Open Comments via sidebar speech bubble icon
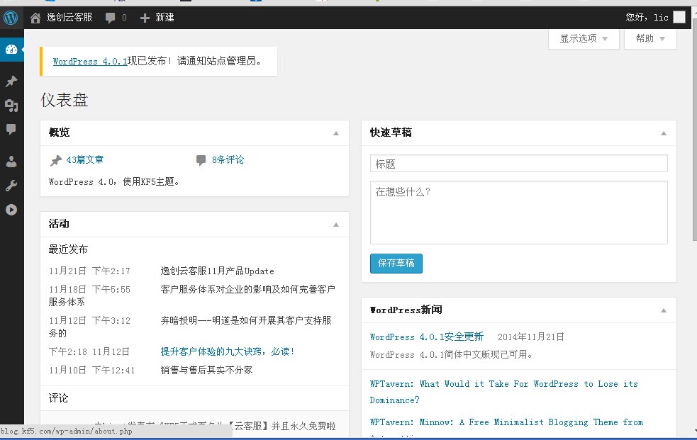This screenshot has height=440, width=697. coord(11,129)
